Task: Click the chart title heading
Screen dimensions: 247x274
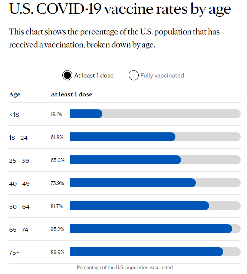Action: pyautogui.click(x=120, y=10)
